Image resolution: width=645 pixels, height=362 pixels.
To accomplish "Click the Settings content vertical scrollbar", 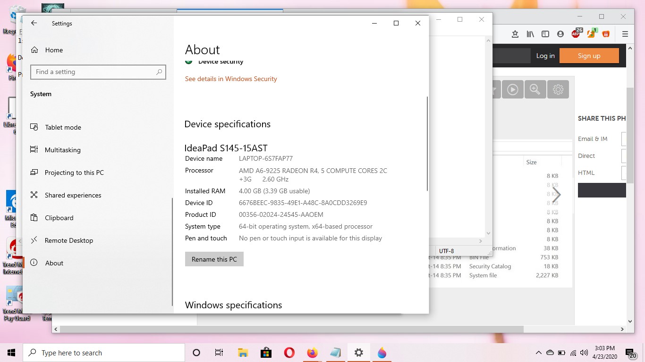I will click(427, 144).
